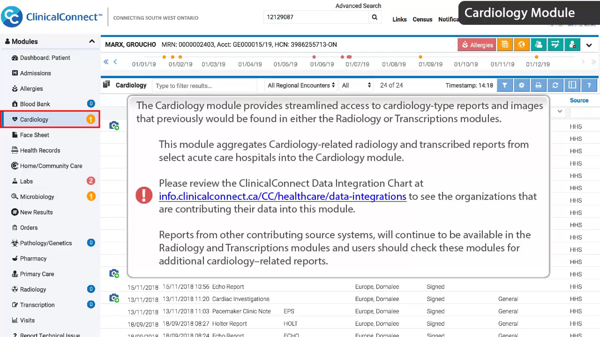Click the Source column header

(579, 100)
